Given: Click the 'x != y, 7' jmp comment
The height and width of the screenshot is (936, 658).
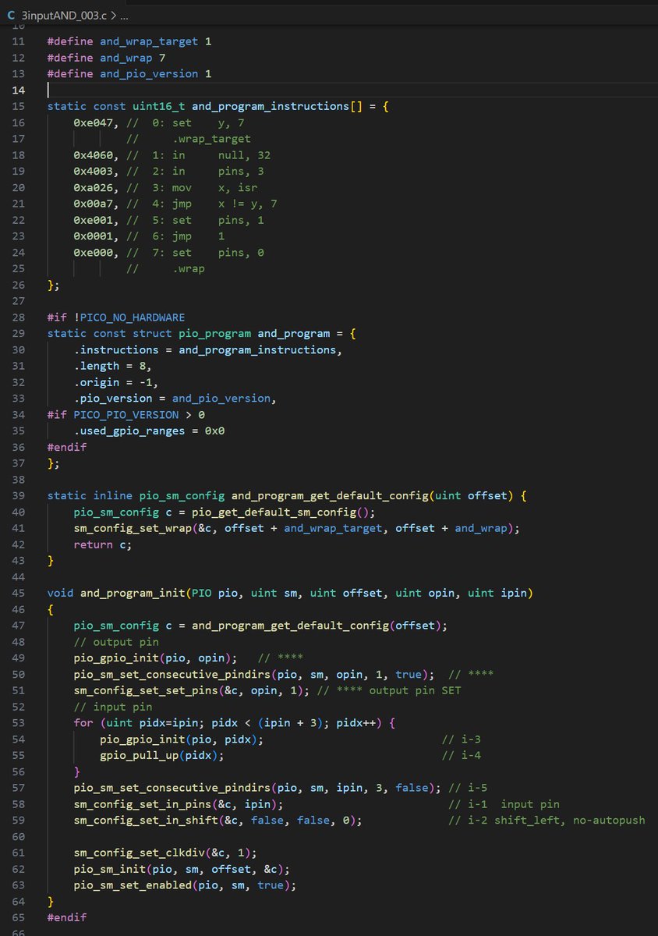Looking at the screenshot, I should 247,204.
